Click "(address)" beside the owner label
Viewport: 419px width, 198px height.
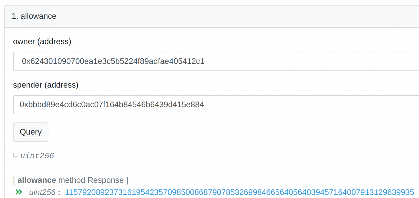point(54,42)
